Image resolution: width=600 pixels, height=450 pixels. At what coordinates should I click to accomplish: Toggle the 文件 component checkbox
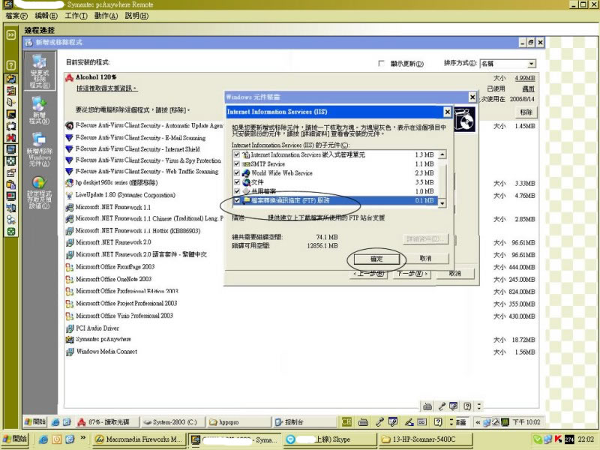click(237, 182)
